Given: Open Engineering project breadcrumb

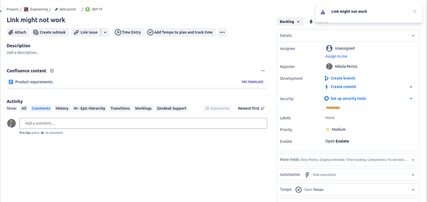Looking at the screenshot, I should (x=38, y=9).
